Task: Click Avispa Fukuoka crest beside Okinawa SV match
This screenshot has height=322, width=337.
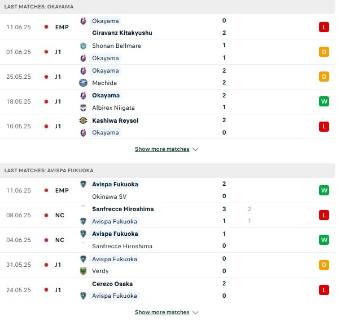Action: click(83, 184)
